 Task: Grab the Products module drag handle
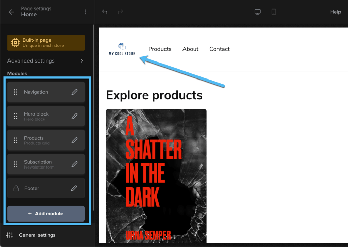pyautogui.click(x=16, y=140)
